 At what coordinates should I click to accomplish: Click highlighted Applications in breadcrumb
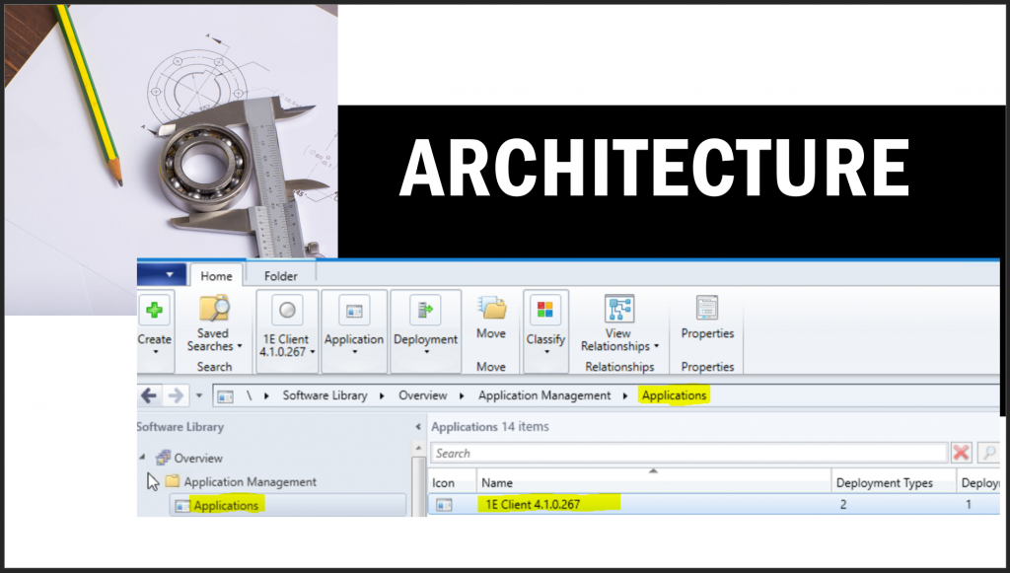(x=674, y=395)
